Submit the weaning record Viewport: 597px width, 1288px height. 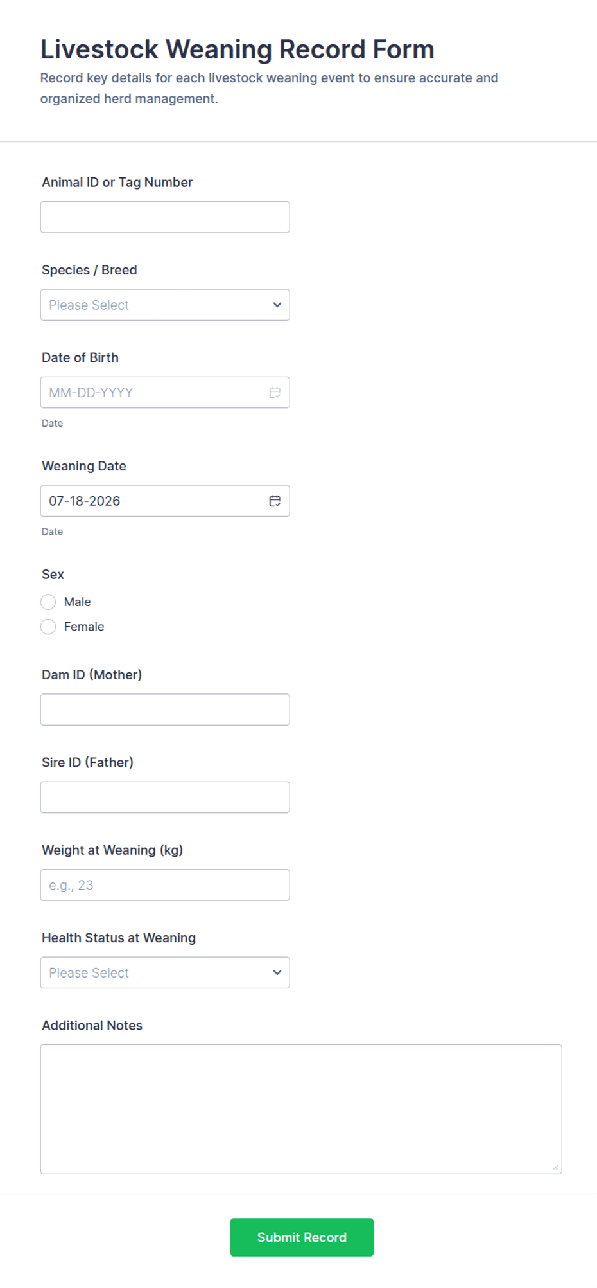pos(302,1237)
